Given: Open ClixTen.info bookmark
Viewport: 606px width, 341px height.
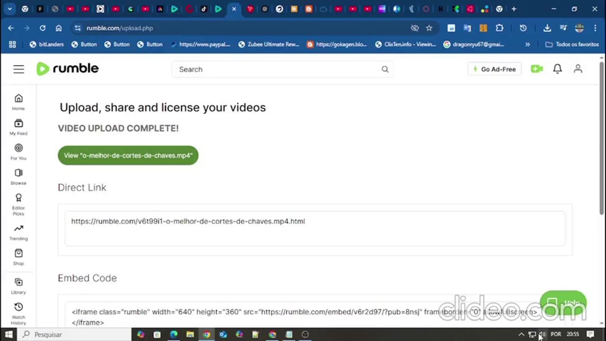Looking at the screenshot, I should (x=405, y=44).
